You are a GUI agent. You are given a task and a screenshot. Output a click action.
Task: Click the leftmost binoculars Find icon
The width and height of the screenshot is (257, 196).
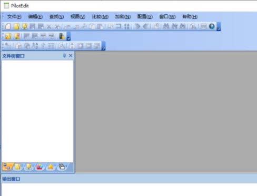166,26
